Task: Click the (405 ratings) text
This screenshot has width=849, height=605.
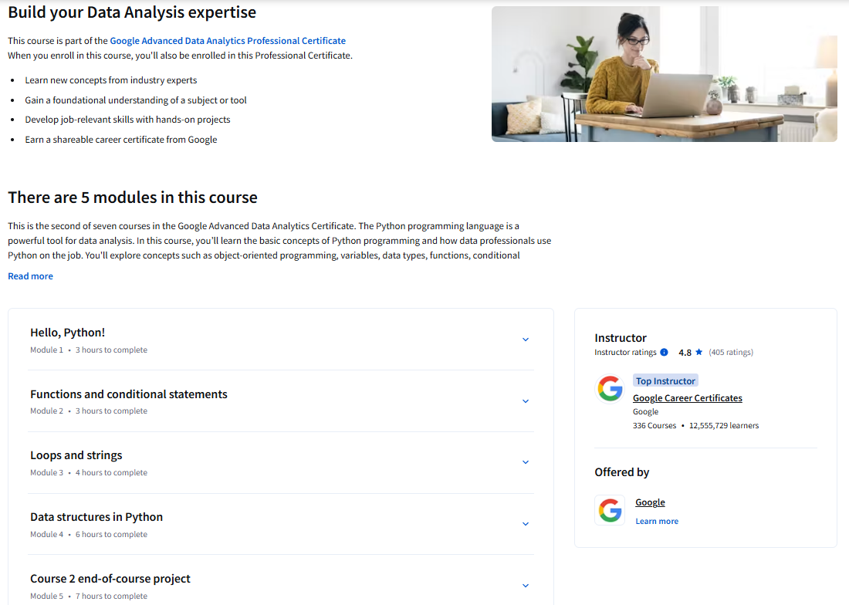Action: tap(731, 353)
